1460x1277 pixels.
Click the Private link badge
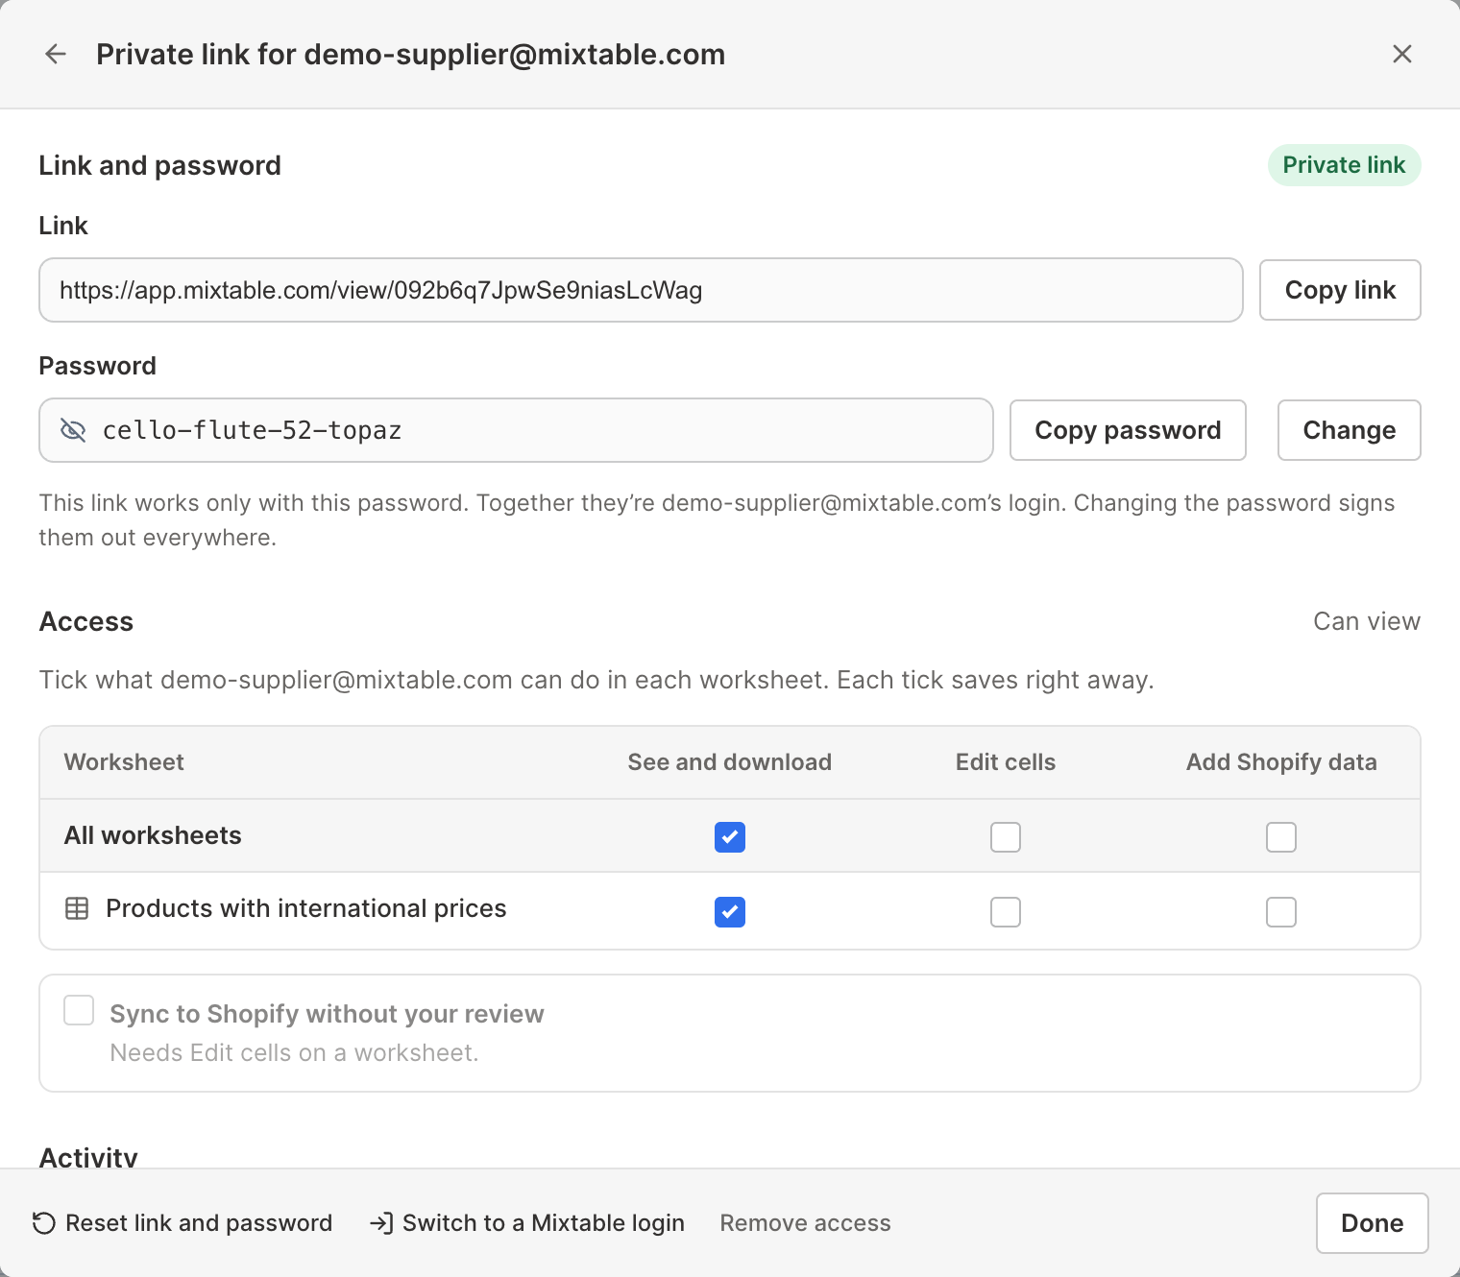pos(1344,165)
